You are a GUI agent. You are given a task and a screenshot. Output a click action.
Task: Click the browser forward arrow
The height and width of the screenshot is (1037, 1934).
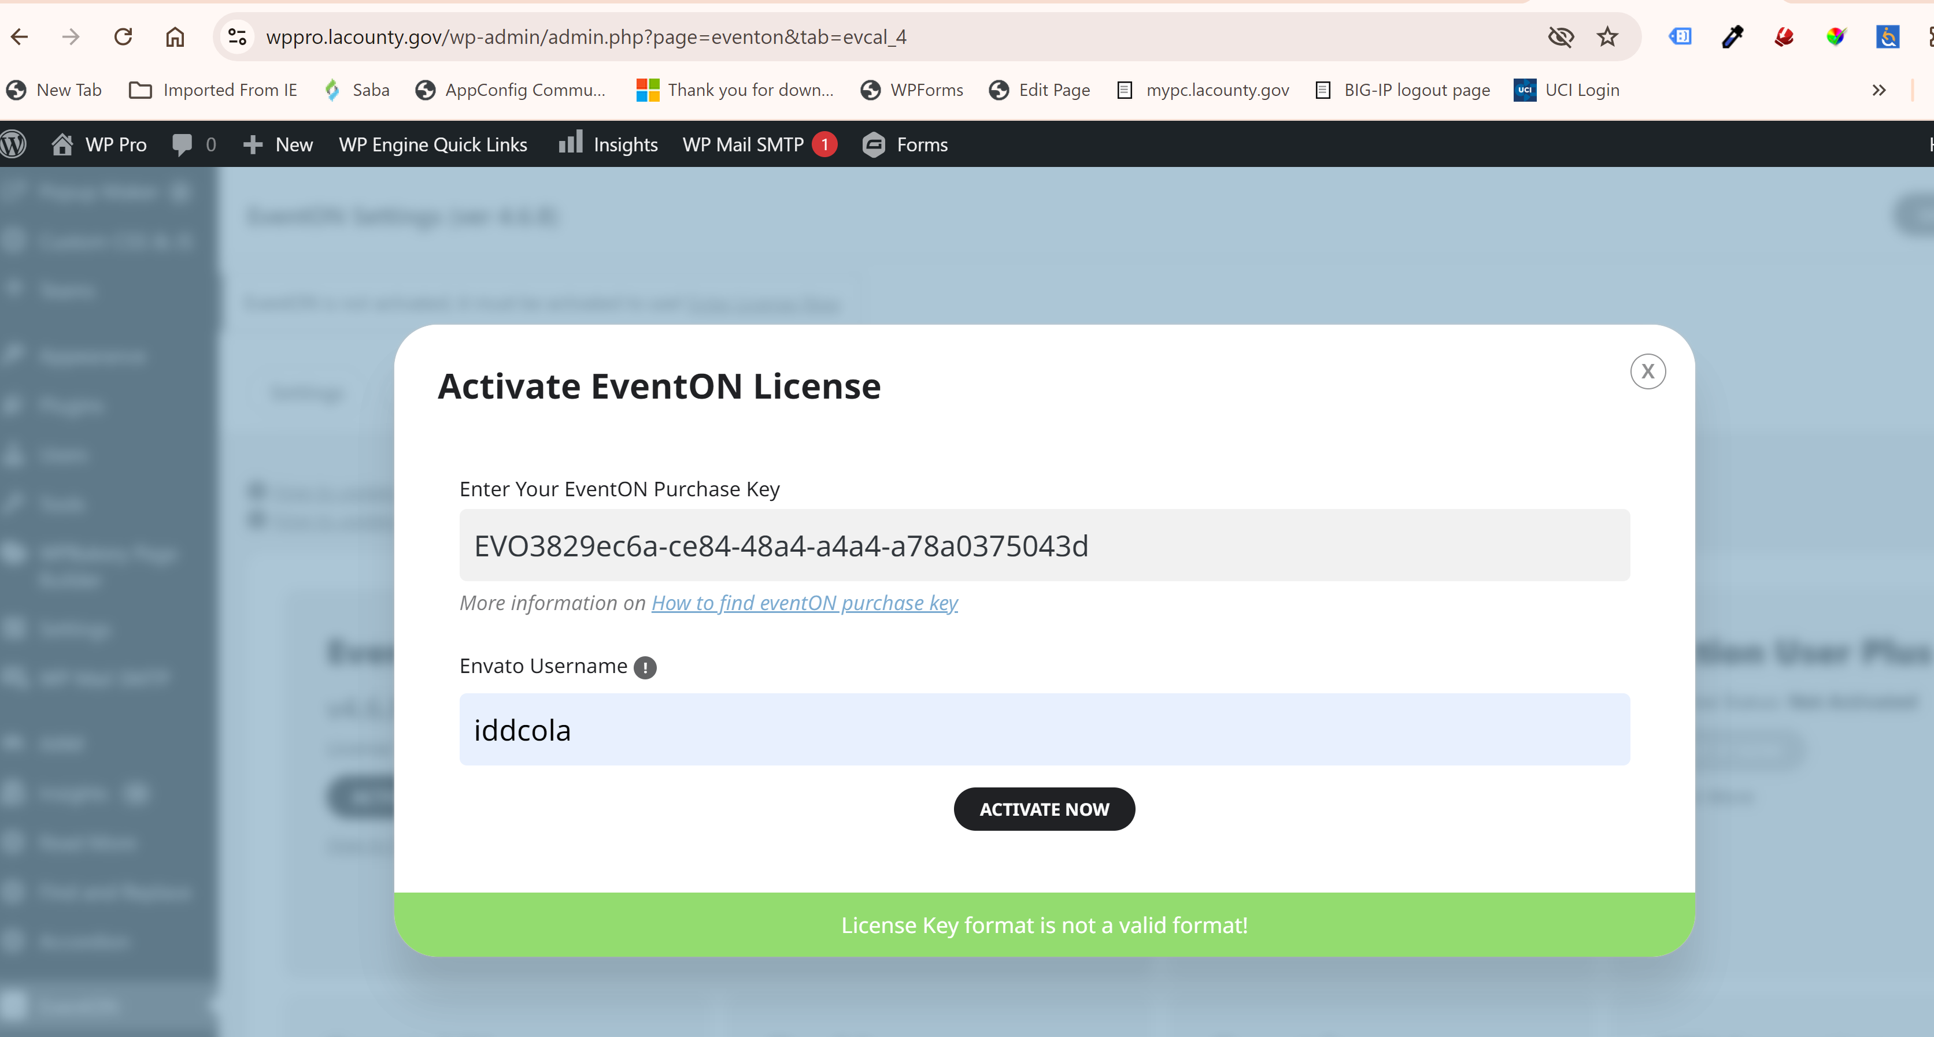coord(71,37)
